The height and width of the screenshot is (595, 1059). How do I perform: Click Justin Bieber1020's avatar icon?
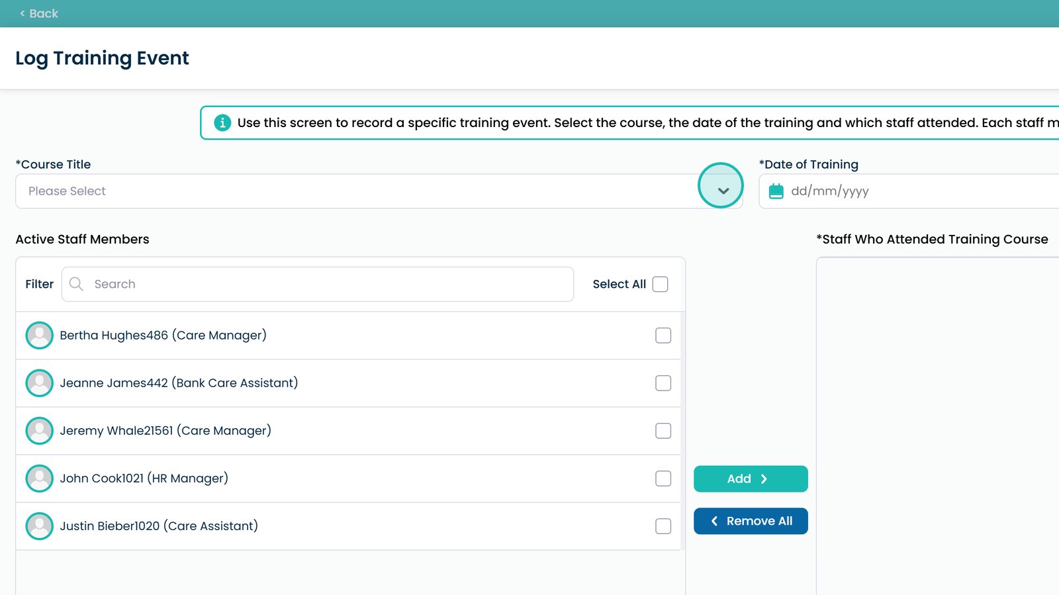(40, 526)
